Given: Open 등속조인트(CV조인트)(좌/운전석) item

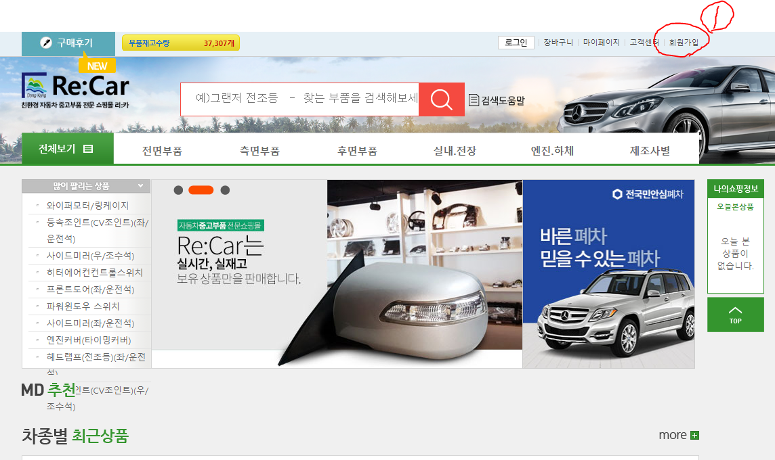Looking at the screenshot, I should tap(98, 231).
